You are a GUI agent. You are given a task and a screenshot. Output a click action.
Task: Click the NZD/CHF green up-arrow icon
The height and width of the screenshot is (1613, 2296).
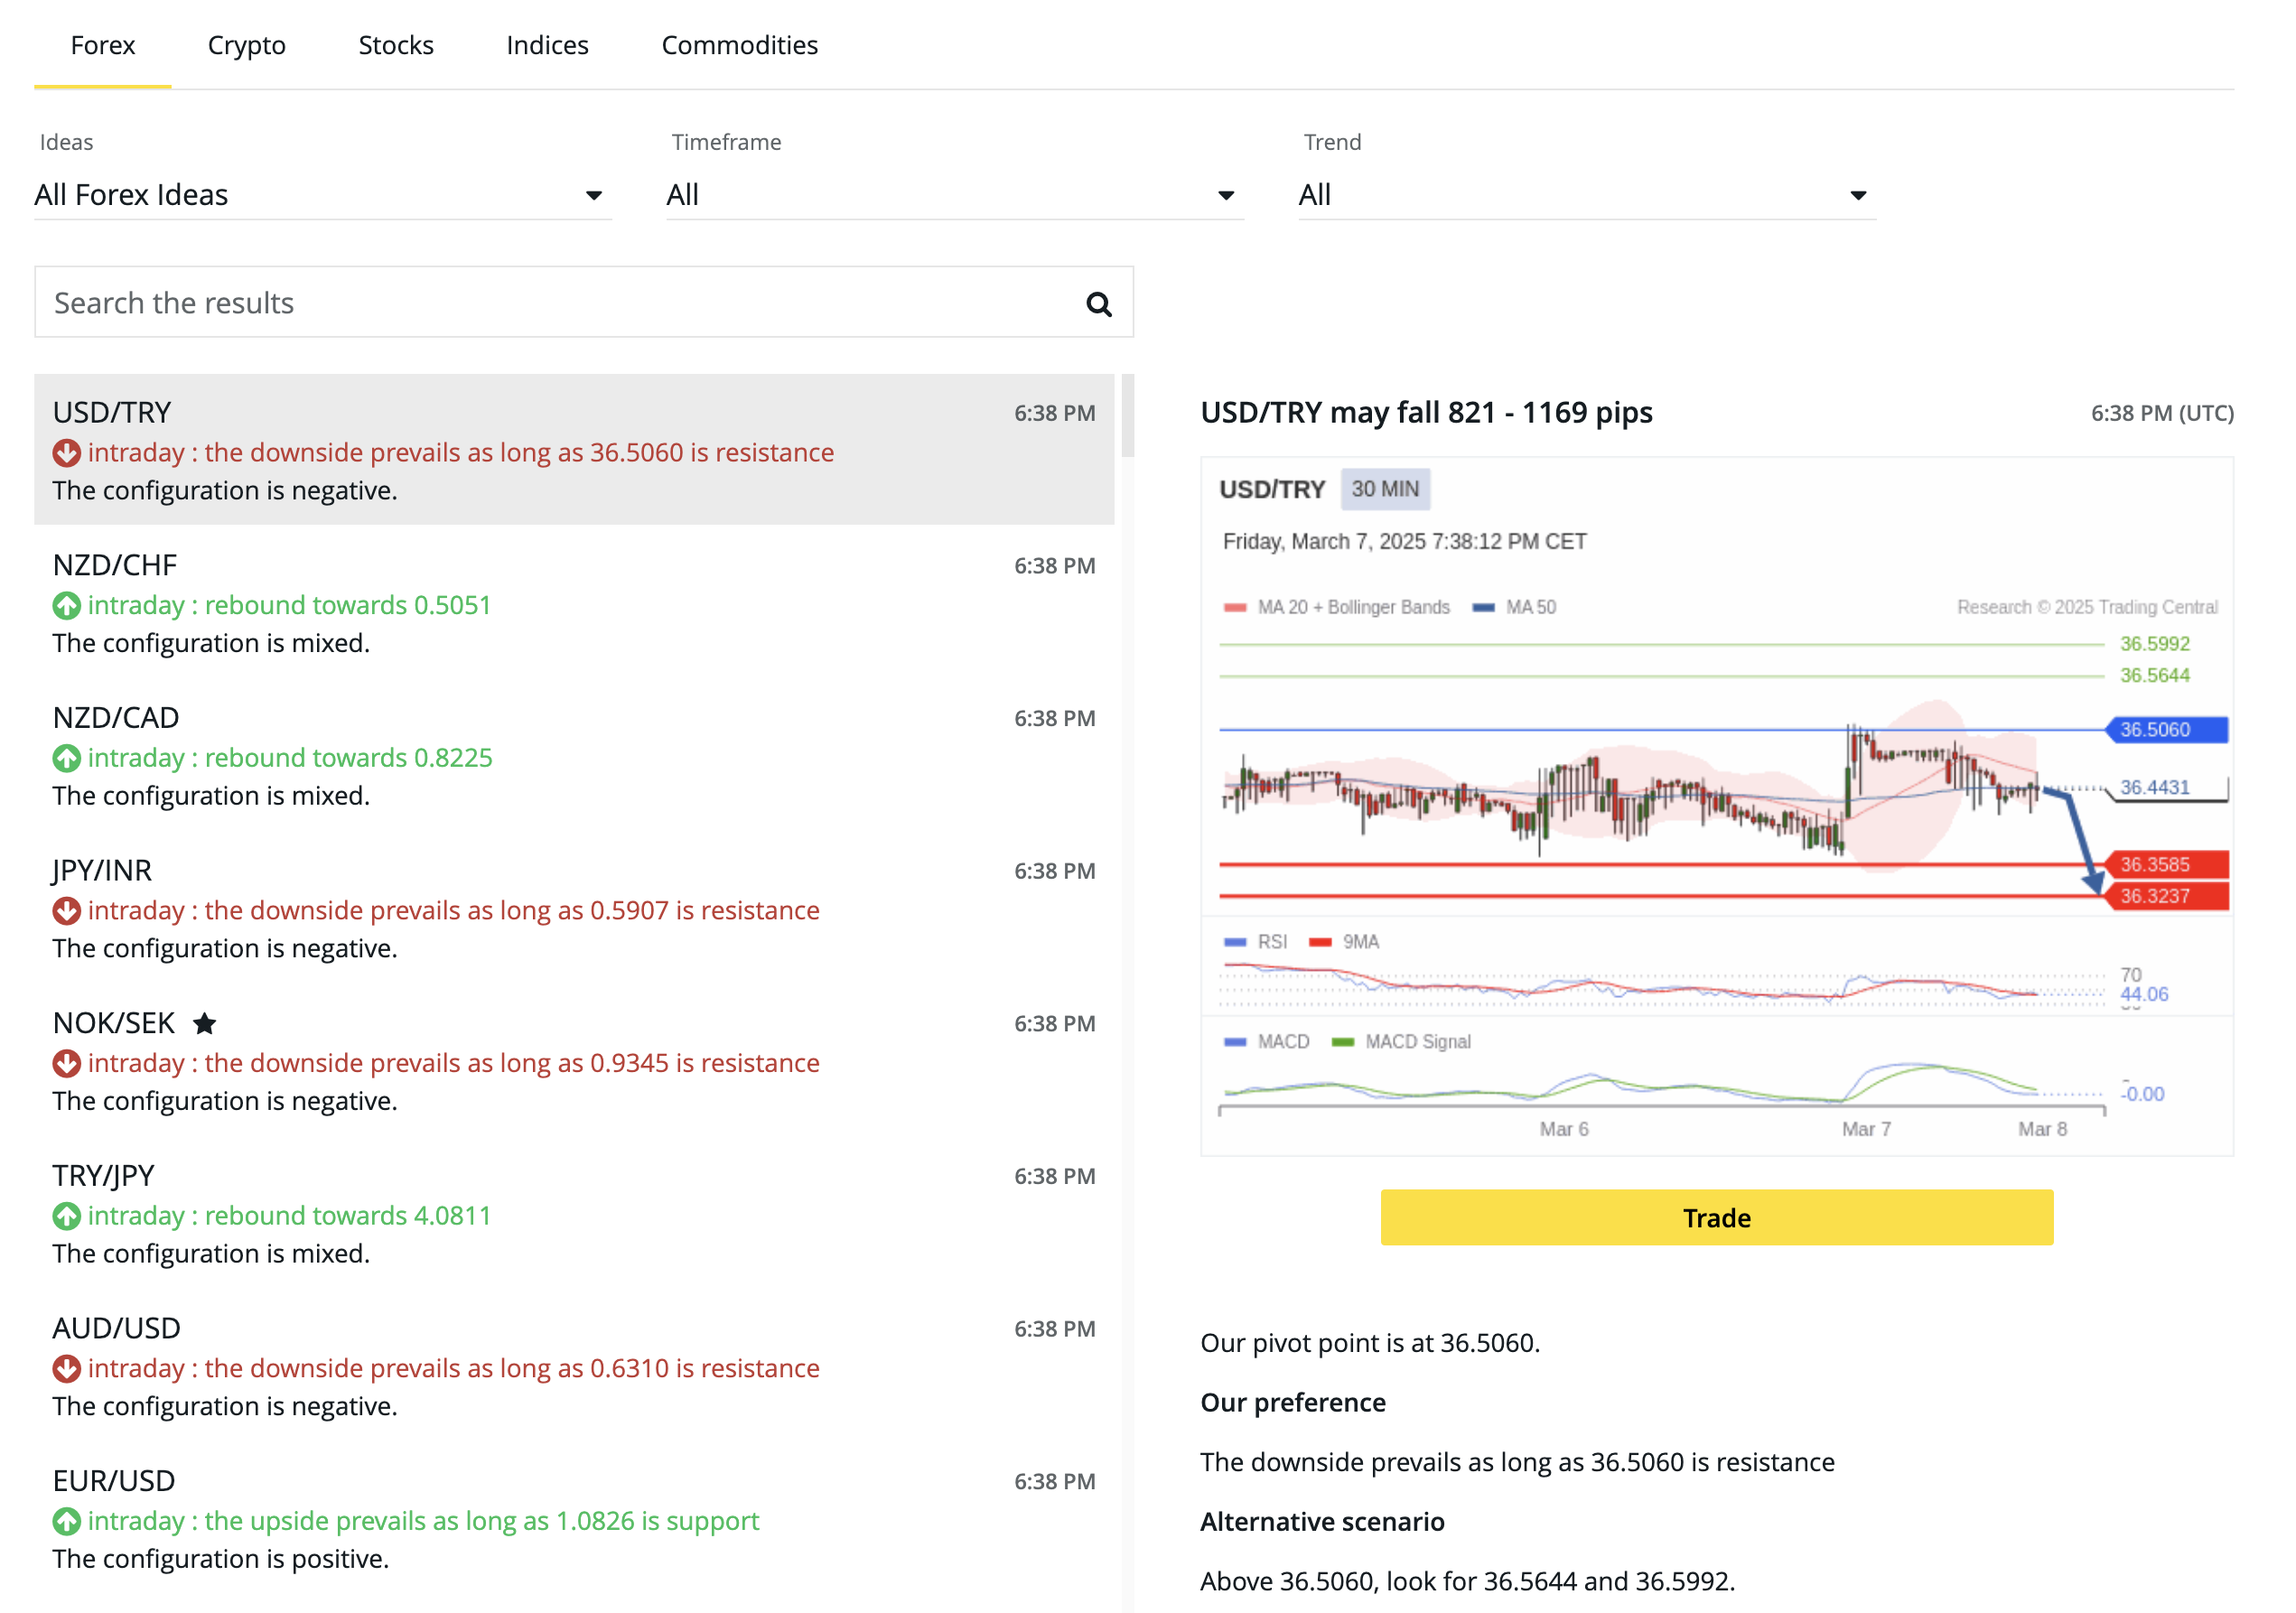66,606
